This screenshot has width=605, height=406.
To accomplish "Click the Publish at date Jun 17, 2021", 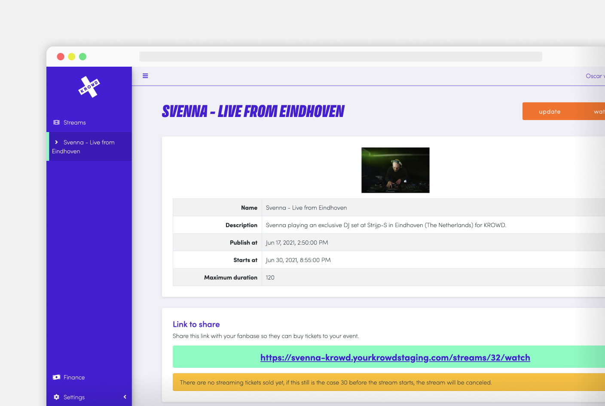I will coord(297,243).
